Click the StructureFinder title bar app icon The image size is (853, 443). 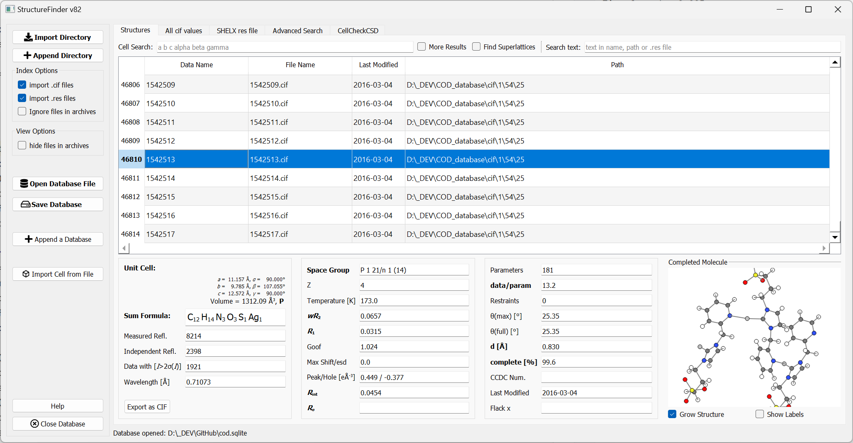pyautogui.click(x=10, y=9)
